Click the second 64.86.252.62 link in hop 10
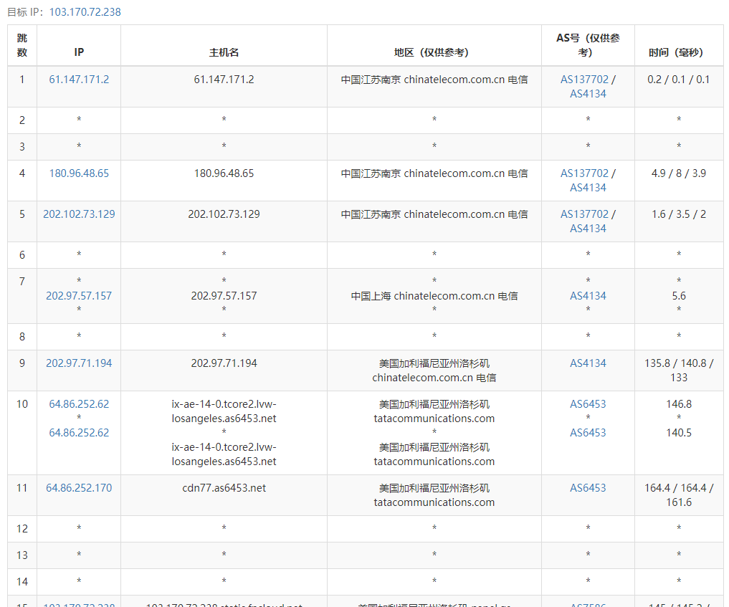This screenshot has width=729, height=607. click(x=79, y=433)
